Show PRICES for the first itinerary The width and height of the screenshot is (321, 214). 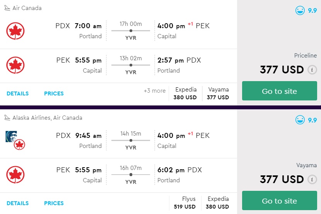click(54, 93)
